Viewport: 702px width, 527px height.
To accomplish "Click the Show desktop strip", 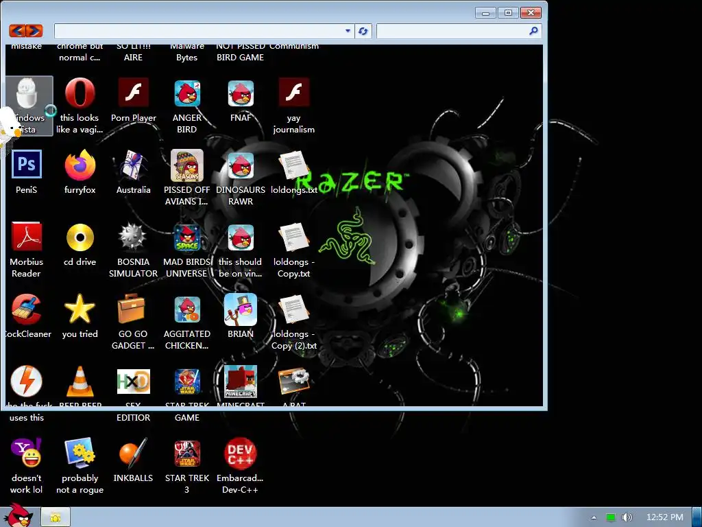I will pos(697,517).
